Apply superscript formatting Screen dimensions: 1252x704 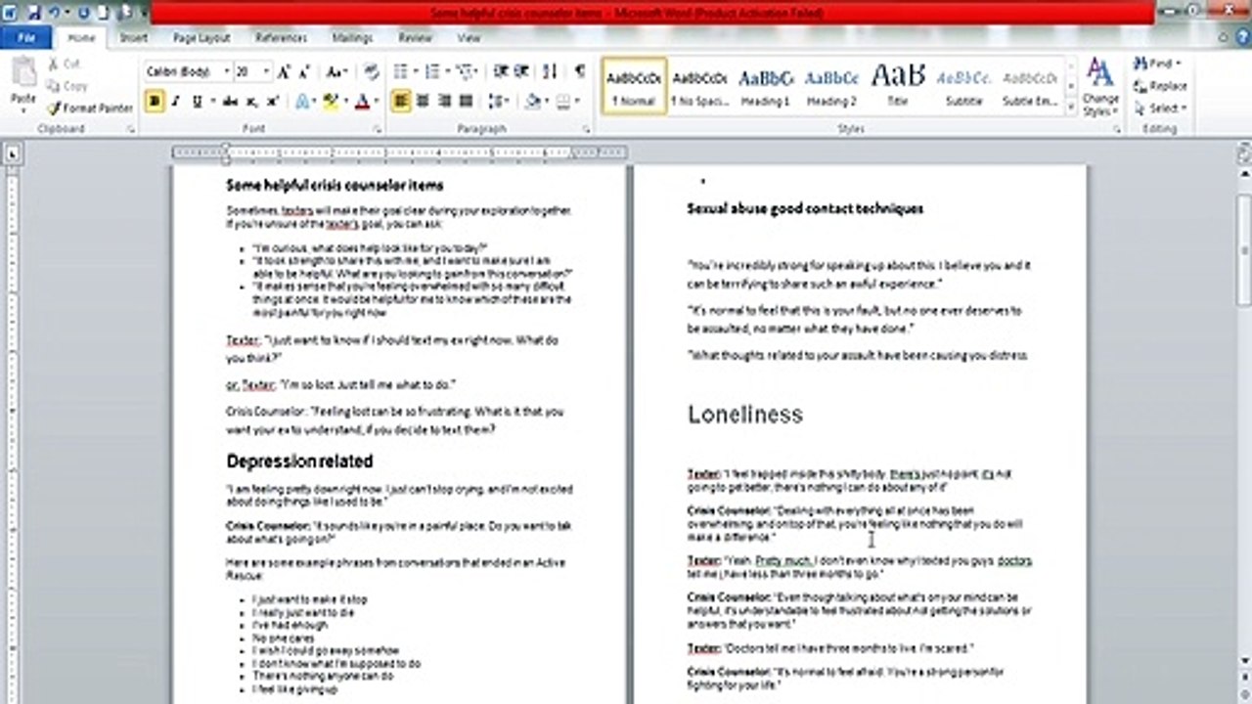(x=273, y=101)
